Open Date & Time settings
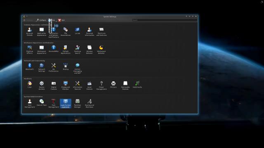 click(x=42, y=103)
